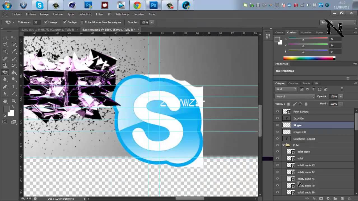Select the Blur tool
Viewport: 358px width, 201px height.
(5, 79)
